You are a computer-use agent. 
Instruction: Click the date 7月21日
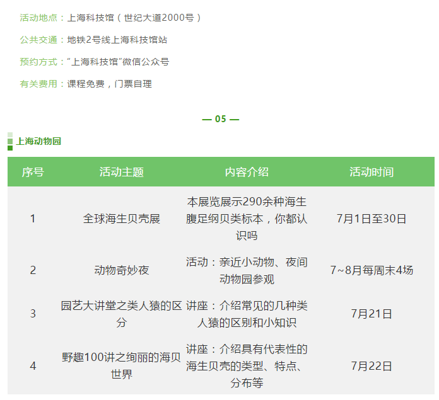coord(372,314)
